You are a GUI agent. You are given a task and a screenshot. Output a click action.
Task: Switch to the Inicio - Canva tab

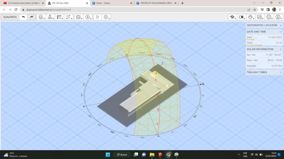click(110, 3)
